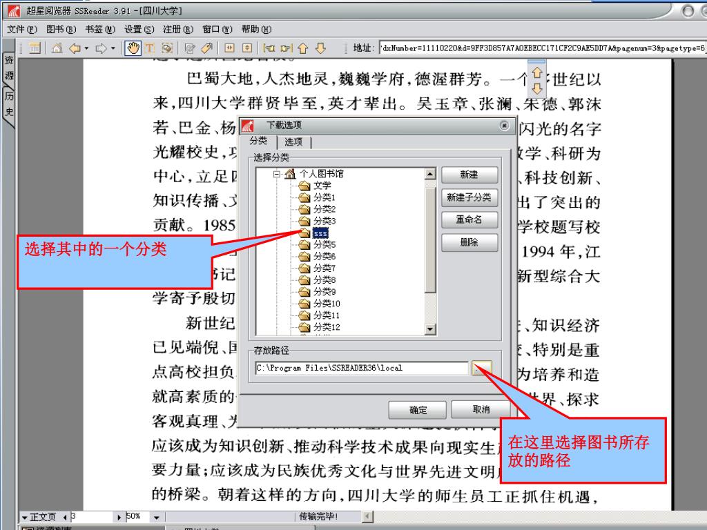Click the back arrow toolbar icon
Image resolution: width=707 pixels, height=530 pixels.
(x=75, y=48)
